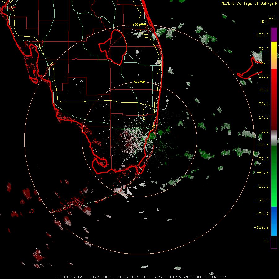Click the [KT] units label
The image size is (279, 279).
click(265, 21)
